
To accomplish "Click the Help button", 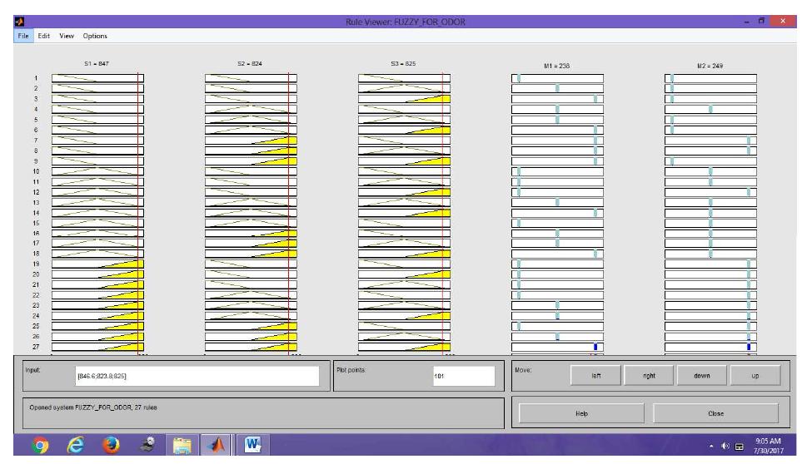I will [581, 413].
